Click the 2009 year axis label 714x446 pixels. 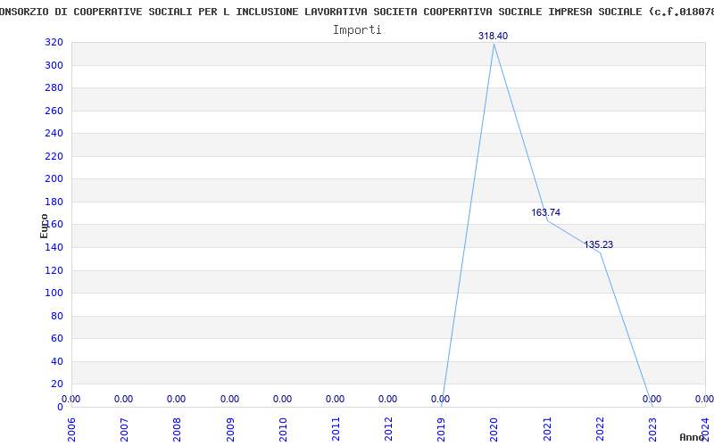[x=230, y=429]
